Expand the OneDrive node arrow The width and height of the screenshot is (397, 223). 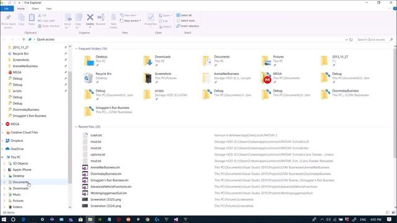click(2, 149)
